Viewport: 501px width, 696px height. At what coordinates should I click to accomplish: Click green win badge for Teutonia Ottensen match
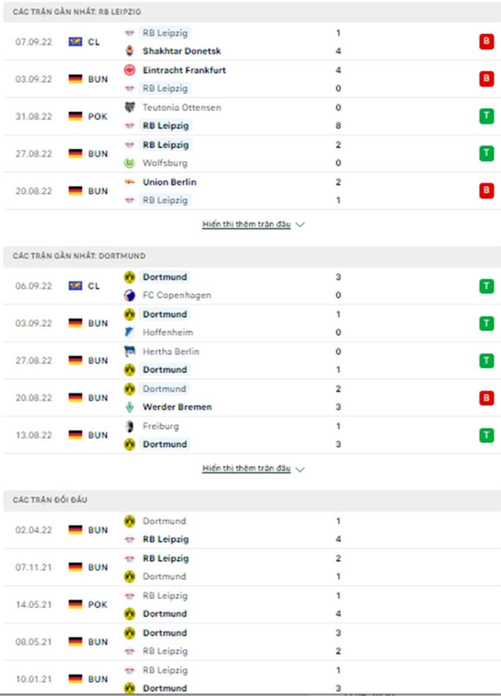[x=486, y=116]
